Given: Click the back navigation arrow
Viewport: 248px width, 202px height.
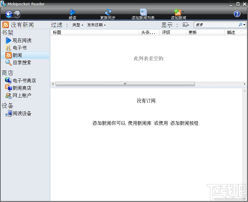Looking at the screenshot, I should [x=9, y=14].
